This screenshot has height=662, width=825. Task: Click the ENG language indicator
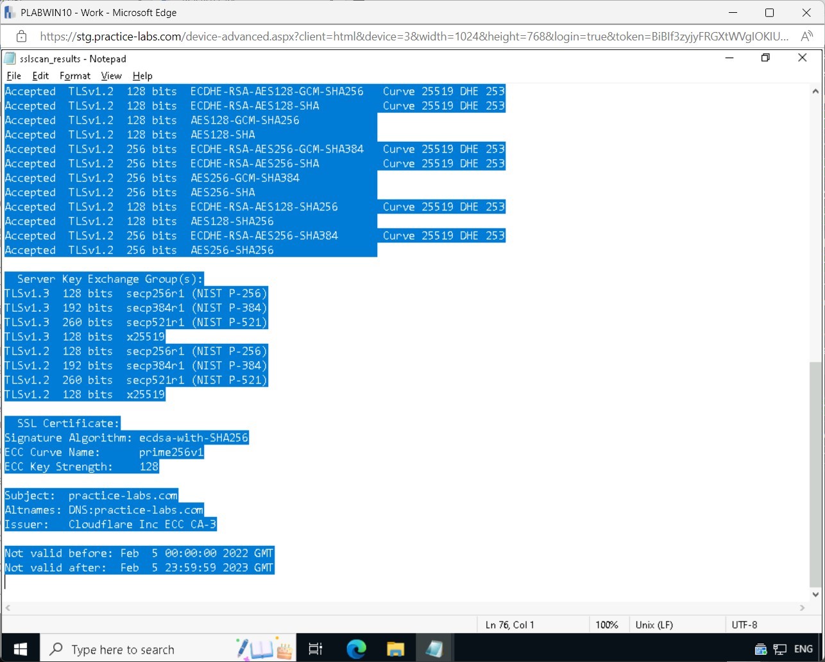803,649
